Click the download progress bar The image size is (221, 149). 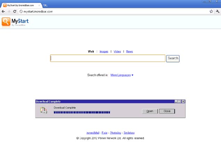pyautogui.click(x=82, y=112)
